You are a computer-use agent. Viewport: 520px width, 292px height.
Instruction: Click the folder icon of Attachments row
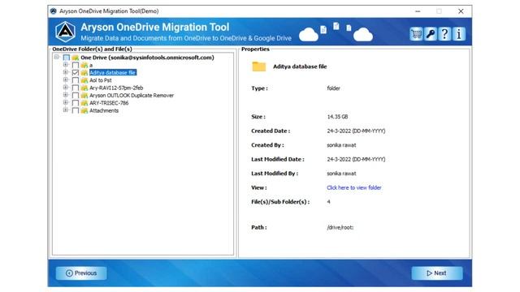point(84,110)
